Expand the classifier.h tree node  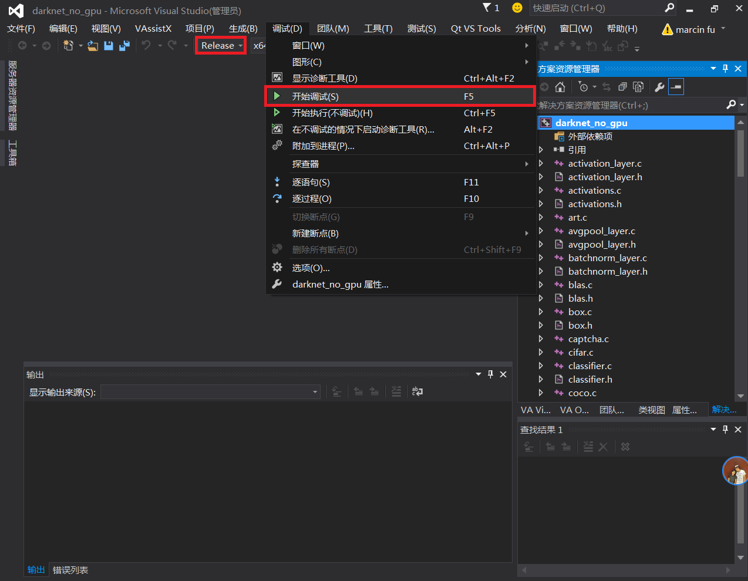[x=541, y=379]
